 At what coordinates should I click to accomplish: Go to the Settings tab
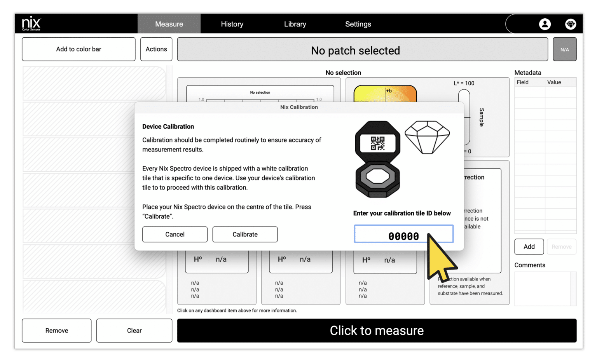pyautogui.click(x=358, y=24)
